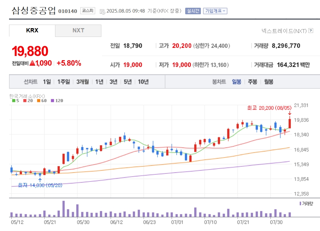
Task: Select the 월봉 monthly candle chart
Action: click(x=269, y=82)
